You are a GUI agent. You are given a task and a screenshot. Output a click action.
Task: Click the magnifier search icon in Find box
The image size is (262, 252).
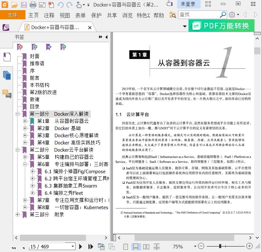tap(223, 15)
